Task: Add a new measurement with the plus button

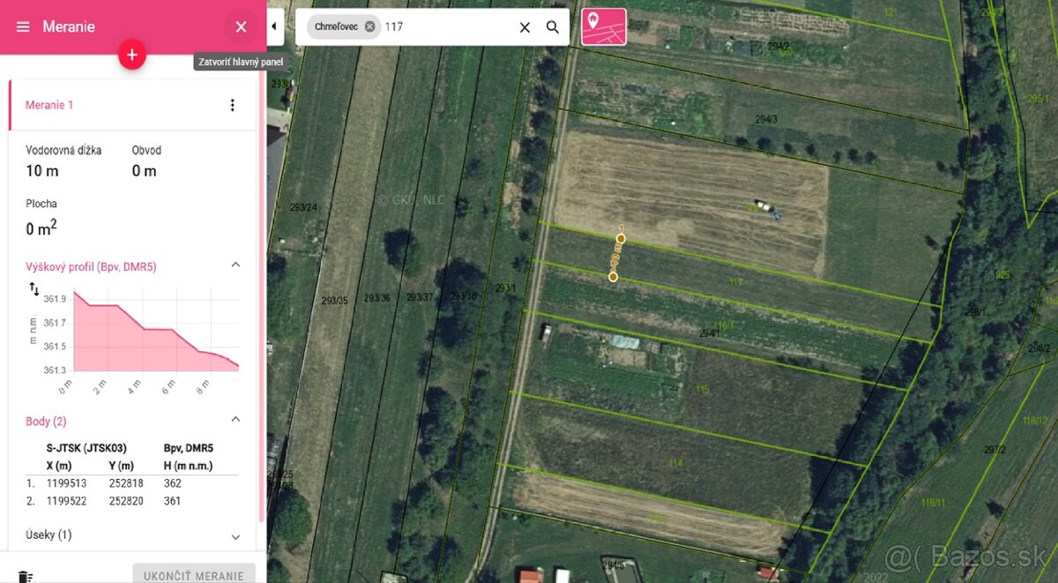Action: [x=132, y=55]
